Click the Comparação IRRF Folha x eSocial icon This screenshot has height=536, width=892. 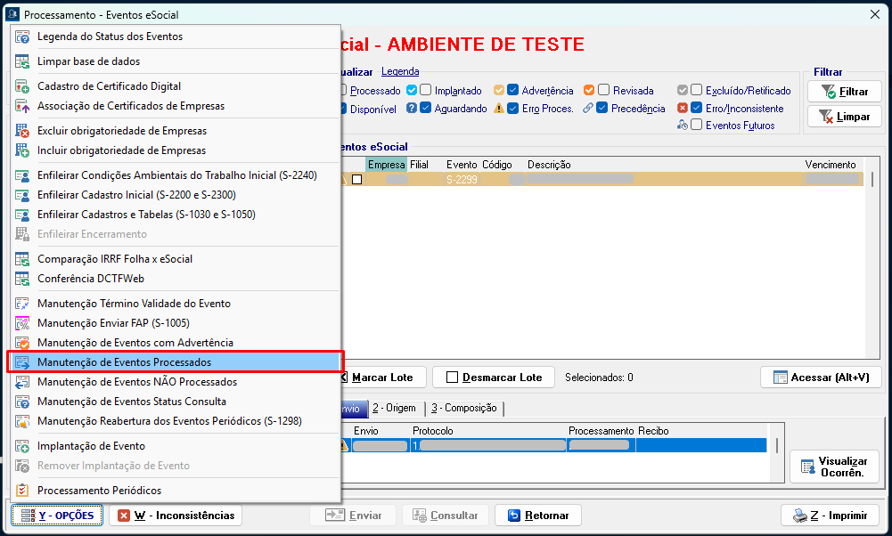(x=22, y=259)
